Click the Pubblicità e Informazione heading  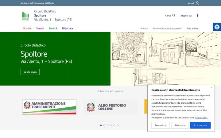(110, 91)
